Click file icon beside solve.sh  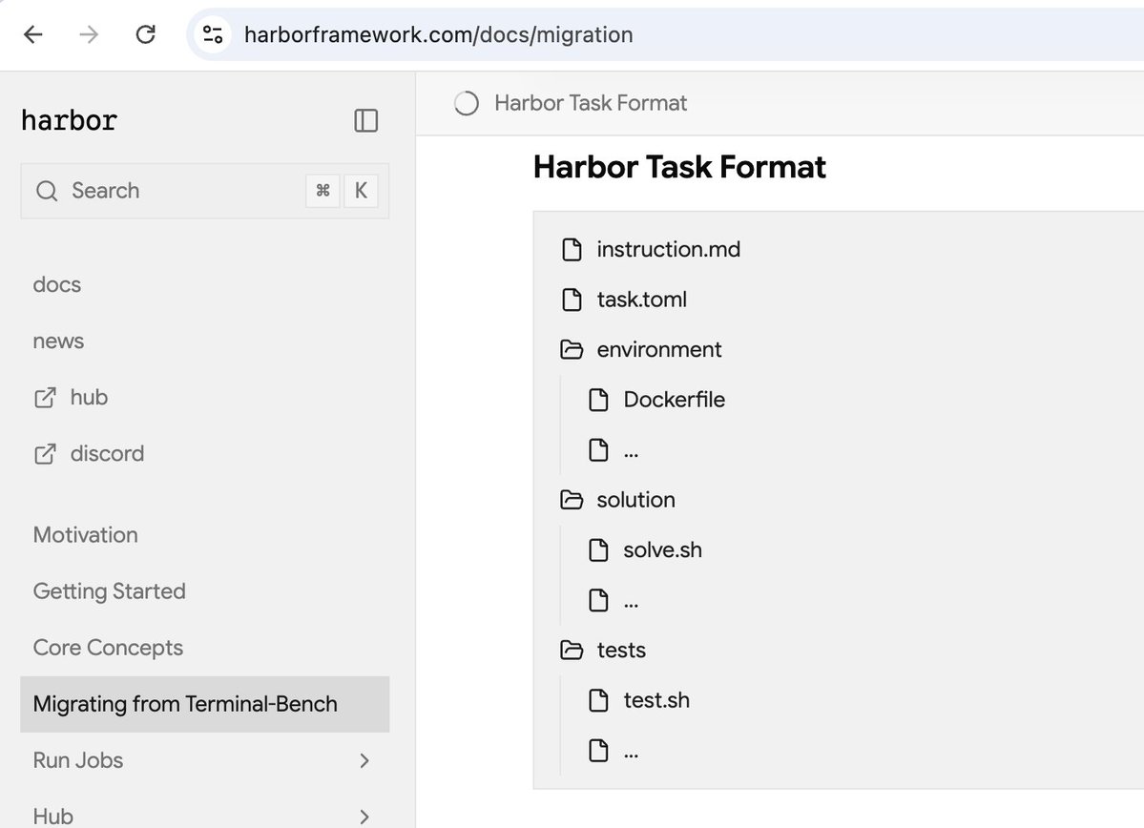pyautogui.click(x=598, y=550)
